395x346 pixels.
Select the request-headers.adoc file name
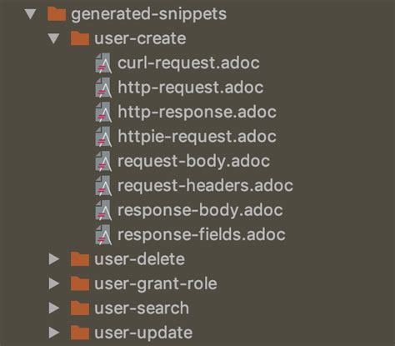point(205,186)
